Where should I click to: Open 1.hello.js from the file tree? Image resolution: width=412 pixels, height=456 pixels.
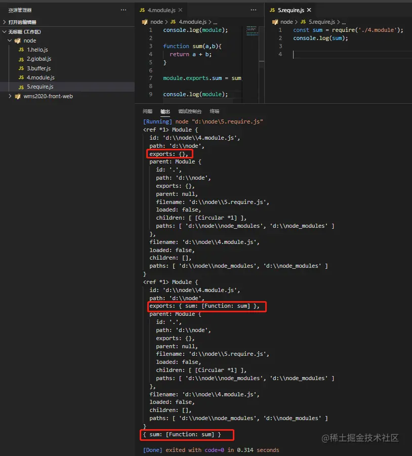37,50
